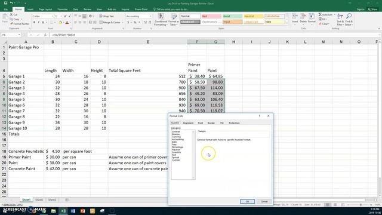Image resolution: width=382 pixels, height=215 pixels.
Task: Click the Wrap Text button
Action: point(107,16)
